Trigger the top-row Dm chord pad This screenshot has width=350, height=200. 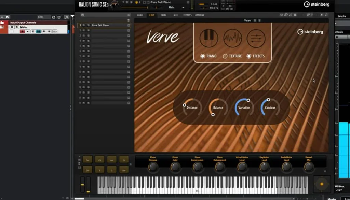[87, 160]
